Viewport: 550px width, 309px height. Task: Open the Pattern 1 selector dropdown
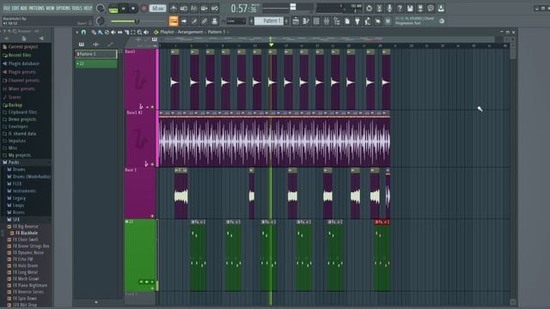coord(269,21)
